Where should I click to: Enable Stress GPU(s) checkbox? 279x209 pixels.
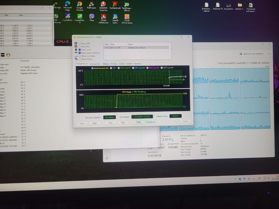80,59
